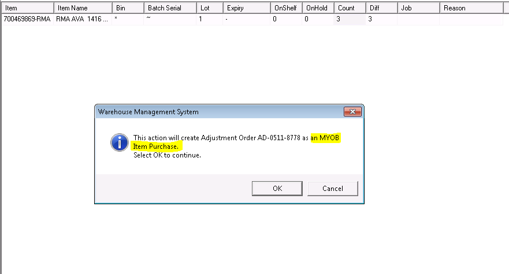Click the OnShelf column header
This screenshot has height=274, width=509.
click(x=287, y=8)
